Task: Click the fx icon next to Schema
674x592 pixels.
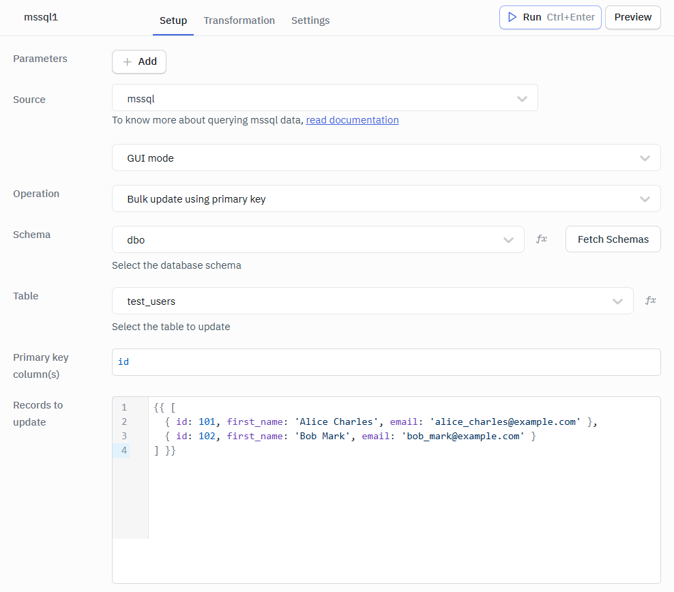Action: click(x=541, y=239)
